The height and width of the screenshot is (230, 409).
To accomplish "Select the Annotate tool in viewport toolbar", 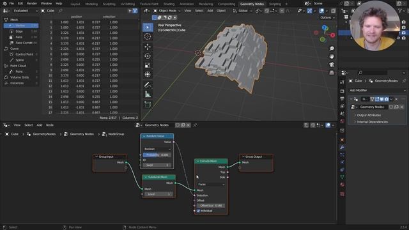I will coord(148,85).
